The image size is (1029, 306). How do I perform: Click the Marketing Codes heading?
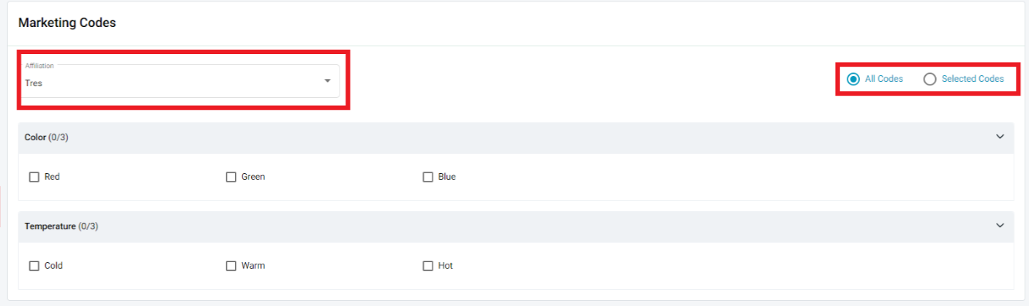[x=67, y=23]
